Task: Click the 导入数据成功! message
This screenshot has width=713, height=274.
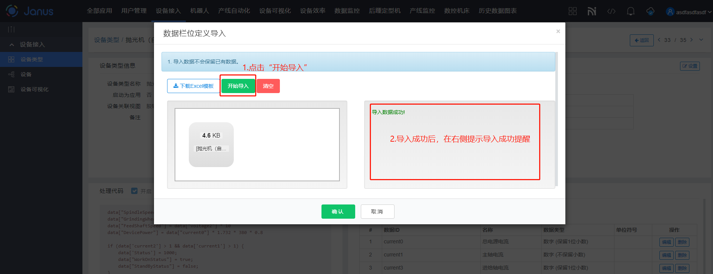Action: [x=388, y=112]
